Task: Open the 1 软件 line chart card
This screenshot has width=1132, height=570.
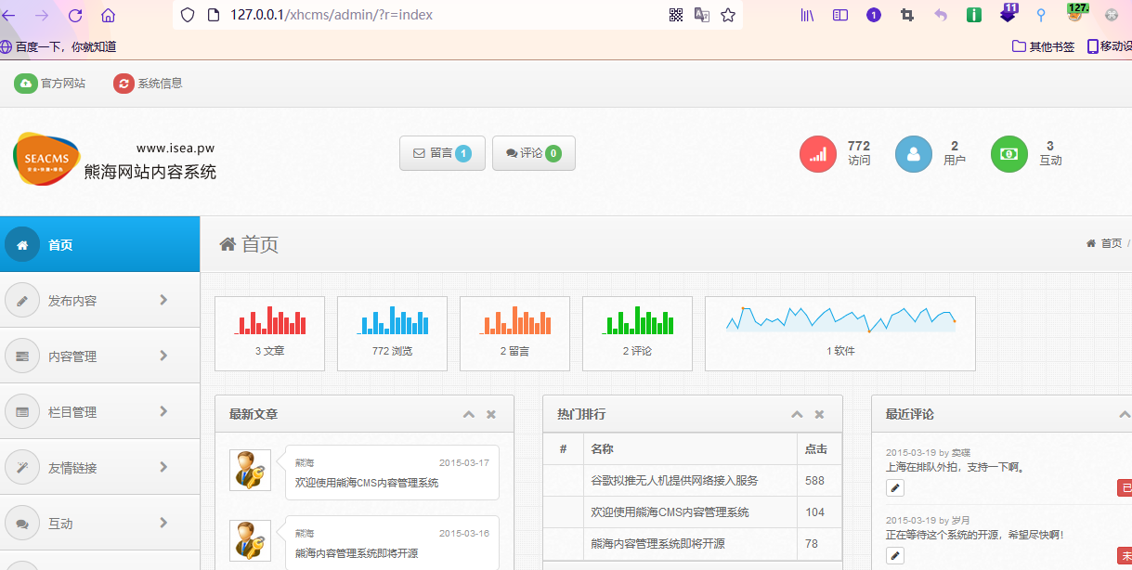Action: click(840, 333)
